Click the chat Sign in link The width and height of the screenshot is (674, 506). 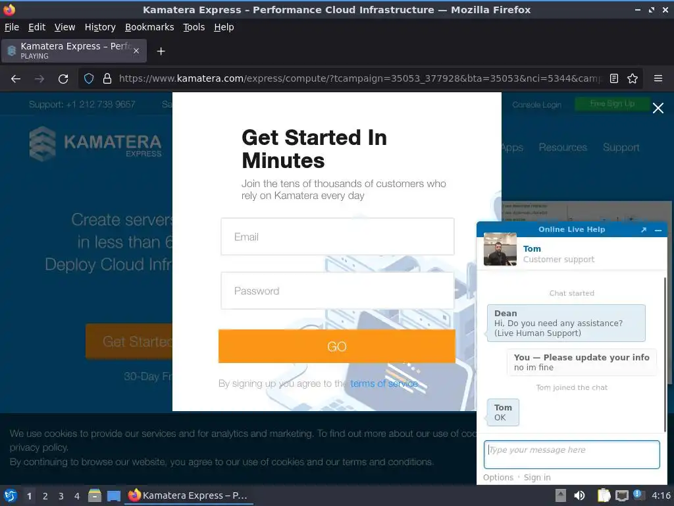(537, 478)
